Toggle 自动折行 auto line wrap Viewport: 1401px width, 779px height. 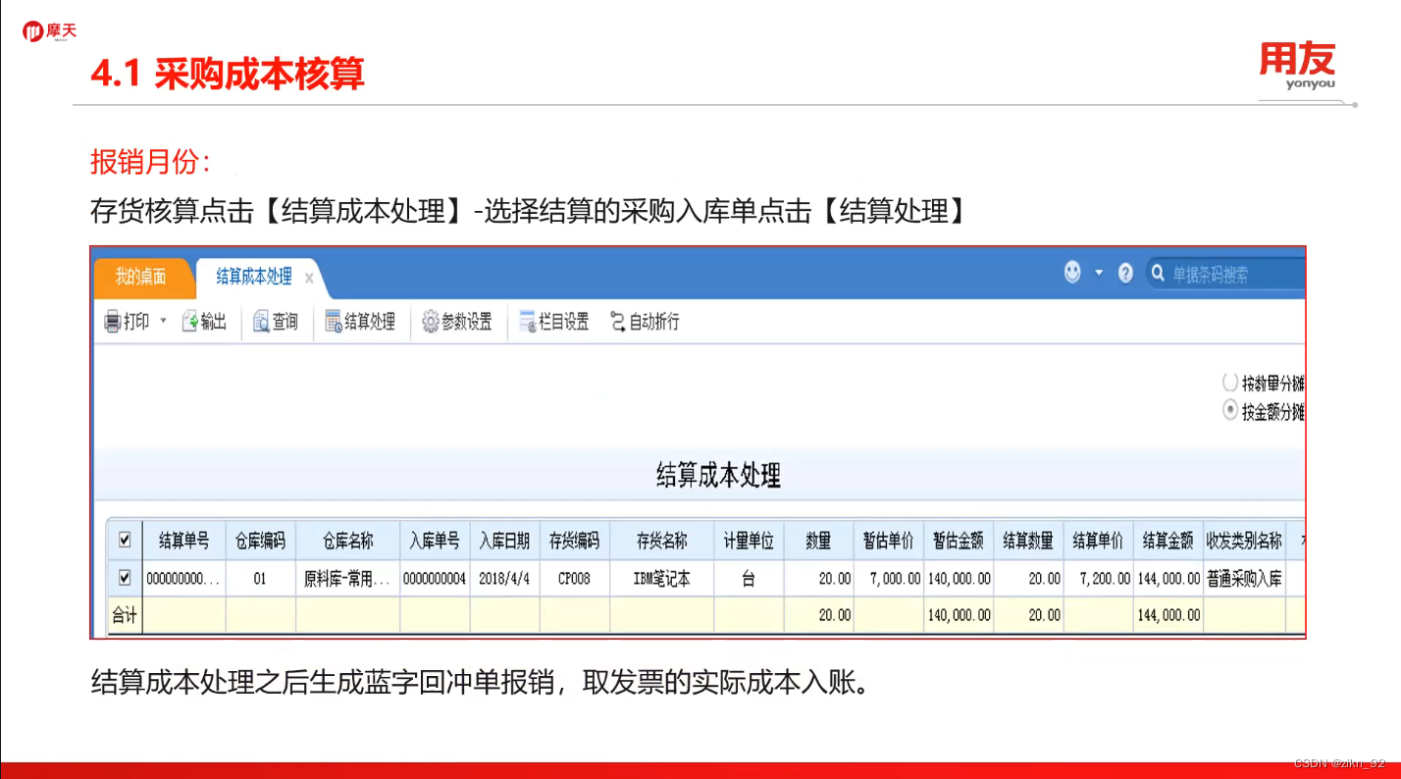[643, 322]
